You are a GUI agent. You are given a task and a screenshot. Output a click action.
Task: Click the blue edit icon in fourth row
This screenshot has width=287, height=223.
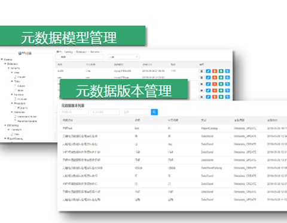coord(208,91)
